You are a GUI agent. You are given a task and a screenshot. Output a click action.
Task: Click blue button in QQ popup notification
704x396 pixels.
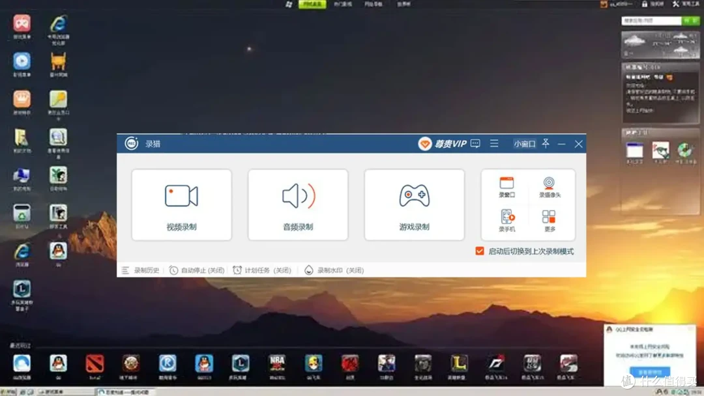(x=650, y=372)
